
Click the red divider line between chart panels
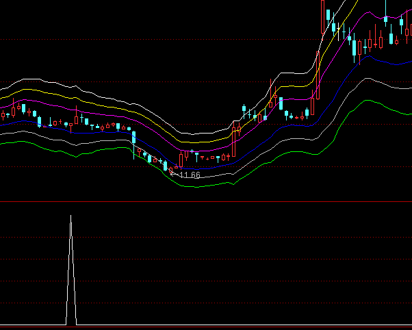[x=205, y=202]
